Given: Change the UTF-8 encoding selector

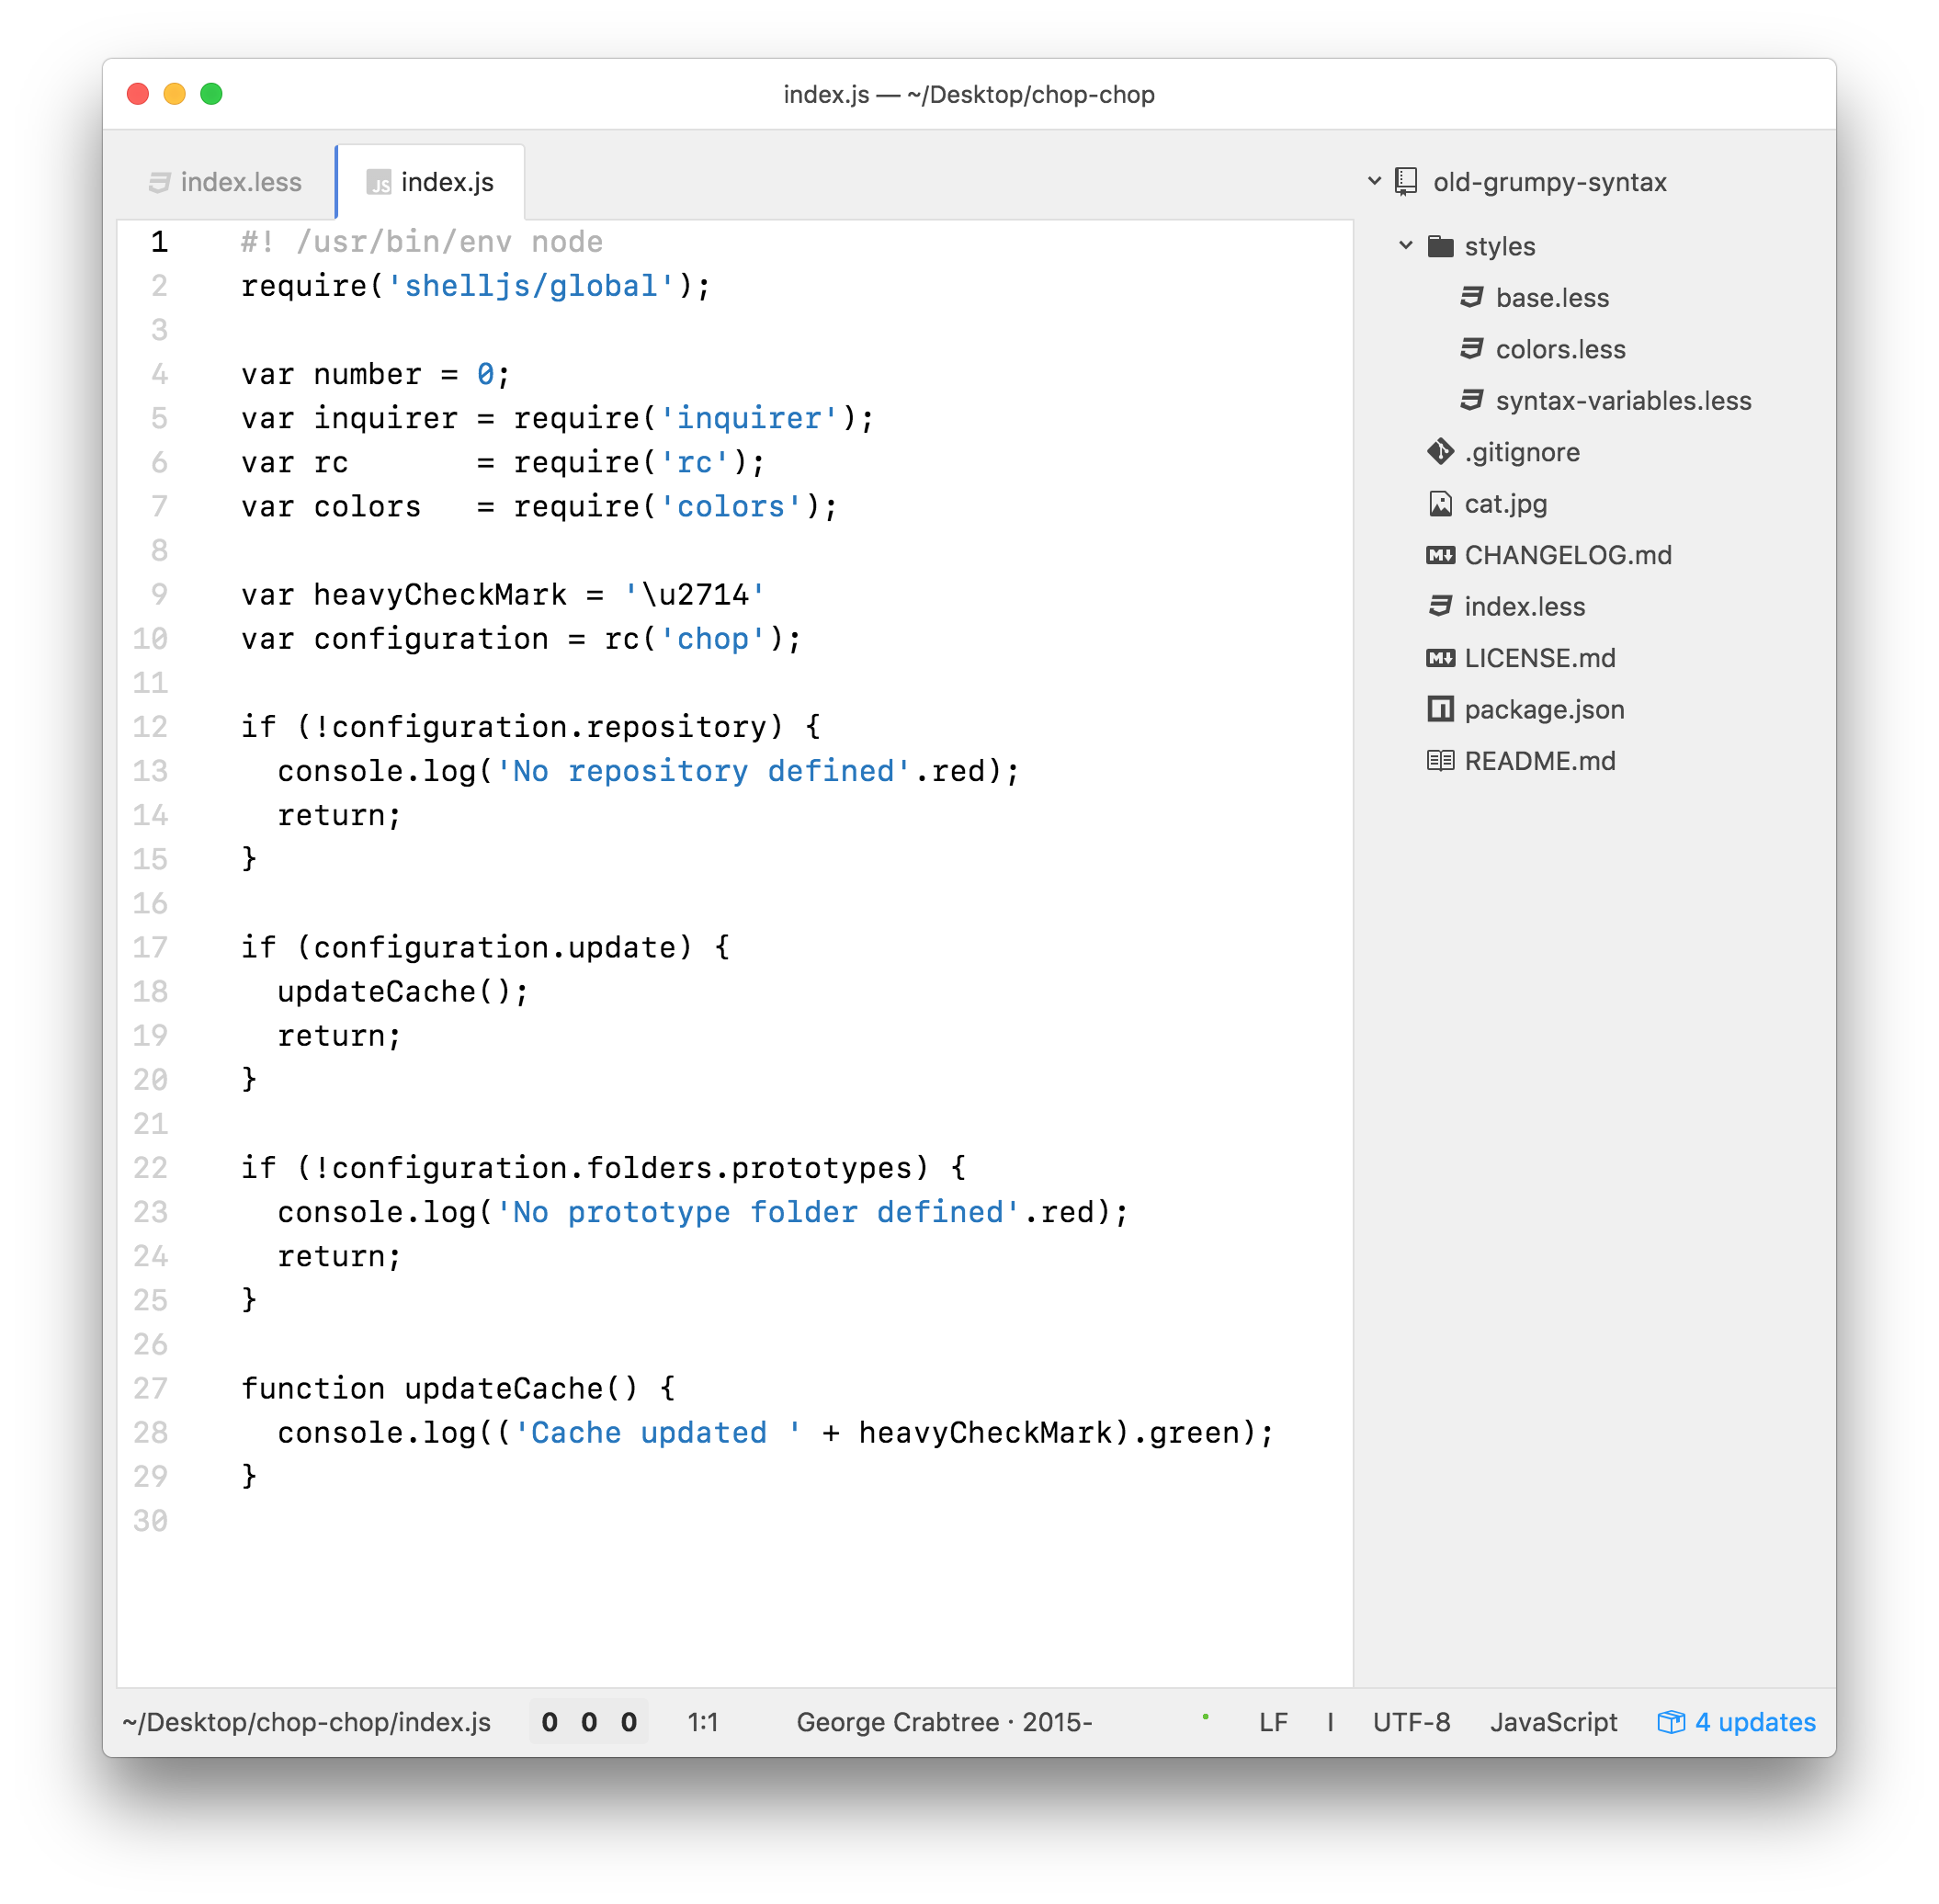Looking at the screenshot, I should tap(1410, 1722).
